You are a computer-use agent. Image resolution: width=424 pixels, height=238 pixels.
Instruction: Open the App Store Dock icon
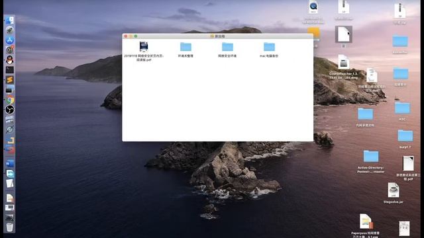[x=10, y=40]
